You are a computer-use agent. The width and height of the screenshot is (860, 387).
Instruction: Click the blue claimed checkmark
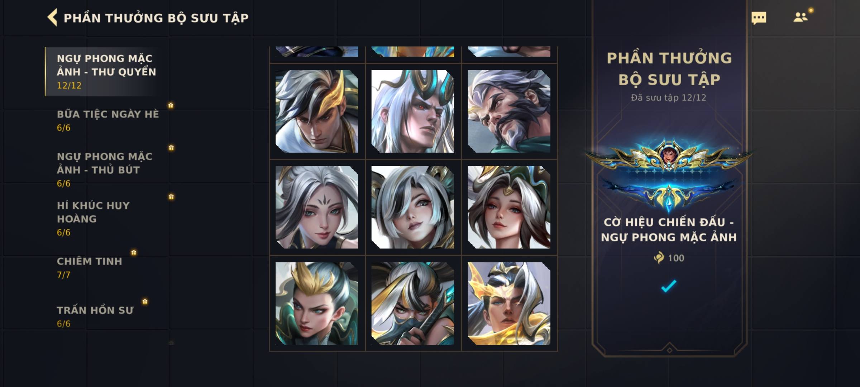(669, 286)
